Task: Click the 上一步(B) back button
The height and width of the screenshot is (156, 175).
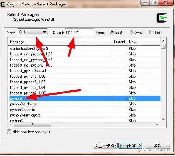Action: coord(106,146)
